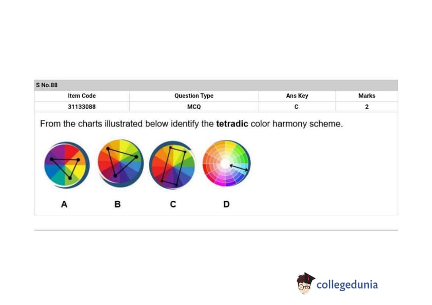Click the Ans Key column header
The image size is (432, 305).
tap(297, 96)
